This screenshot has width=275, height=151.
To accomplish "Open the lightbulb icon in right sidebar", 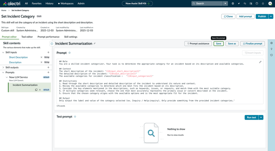I will pyautogui.click(x=271, y=49).
